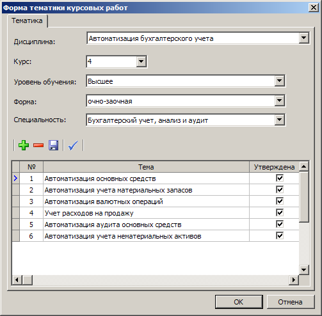322x316 pixels.
Task: Open the Форма dropdown showing очно-заочная
Action: (x=279, y=100)
